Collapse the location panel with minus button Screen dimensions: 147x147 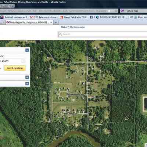(x=27, y=50)
